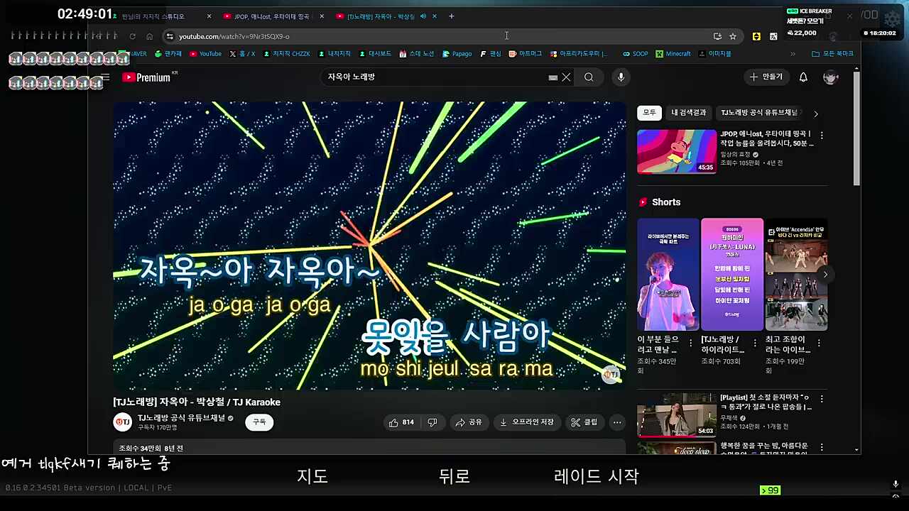Screen dimensions: 909x511
Task: View site information icon in address bar
Action: tap(169, 36)
